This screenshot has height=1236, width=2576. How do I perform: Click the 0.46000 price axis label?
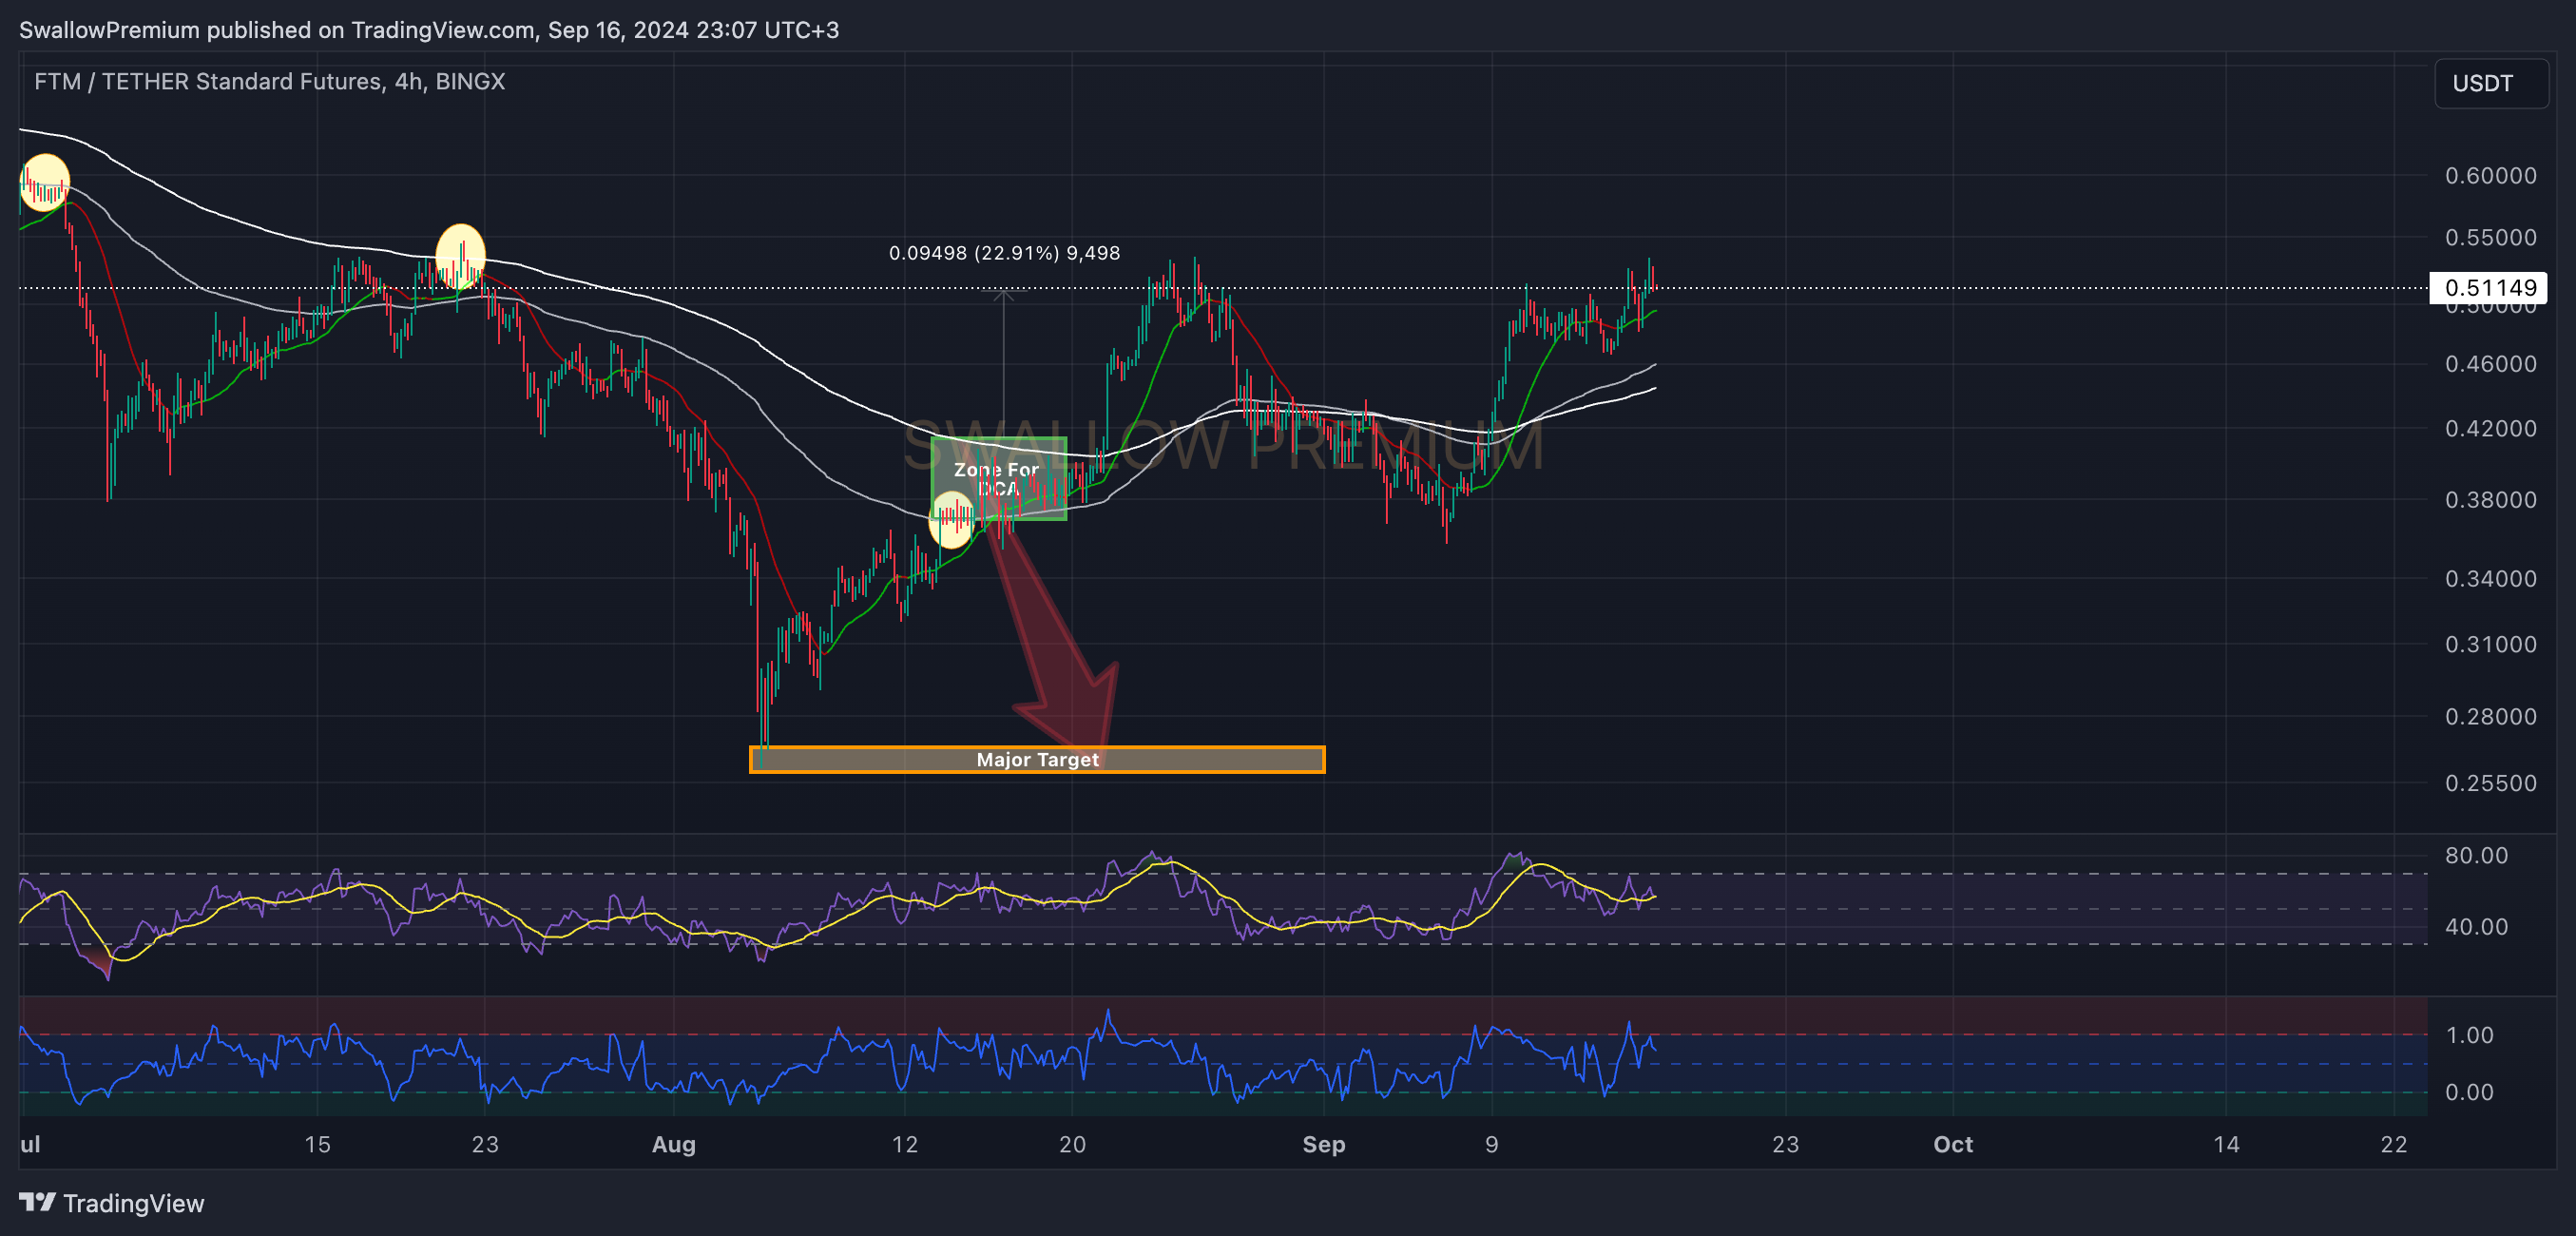point(2490,364)
